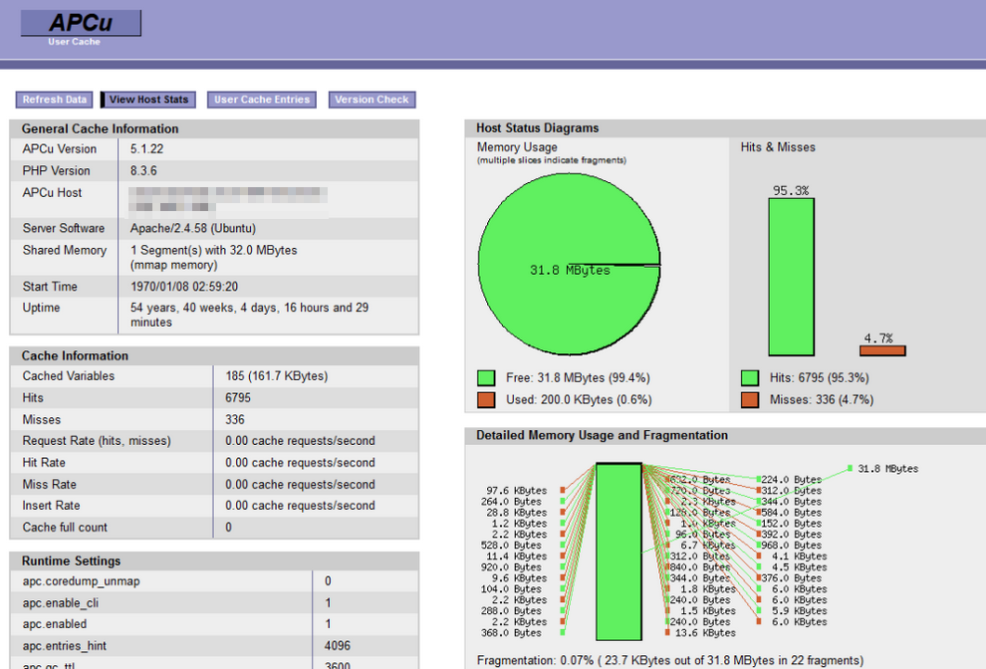Click the Hits value 6795 in table

[238, 398]
